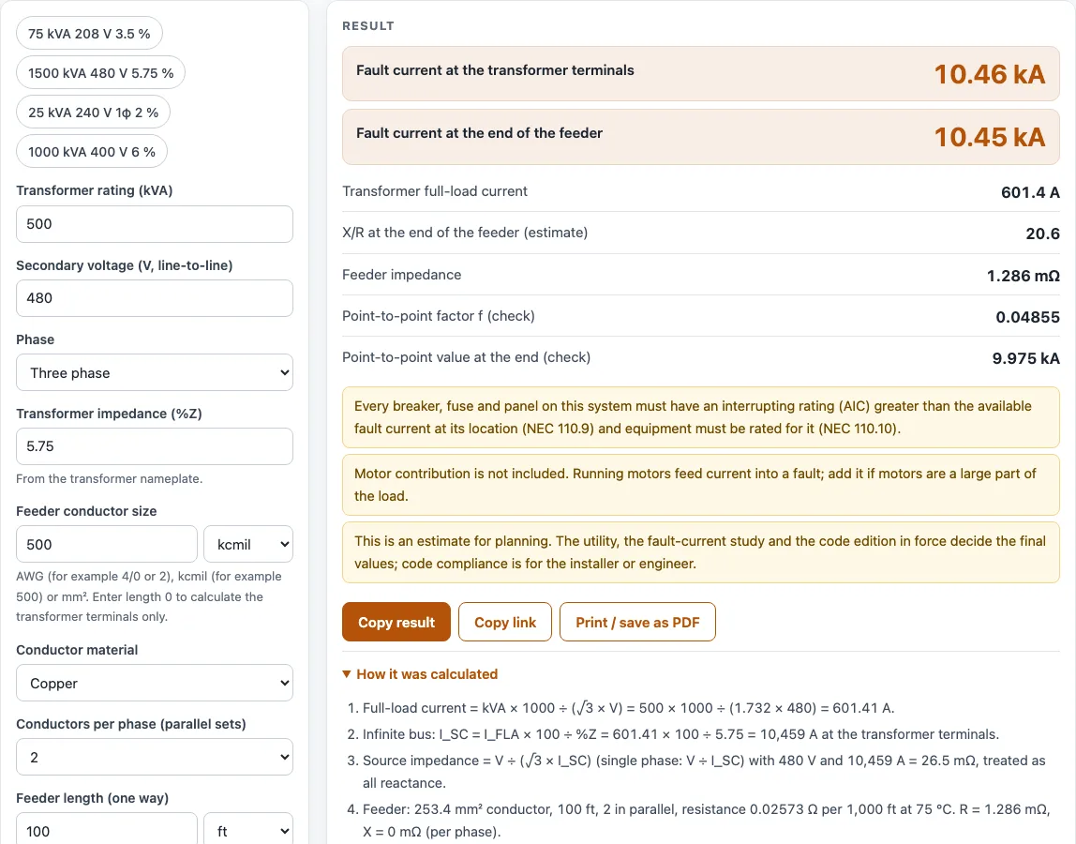Pick the 1000 kVA 400 V 6 % preset
1076x844 pixels.
(x=92, y=152)
